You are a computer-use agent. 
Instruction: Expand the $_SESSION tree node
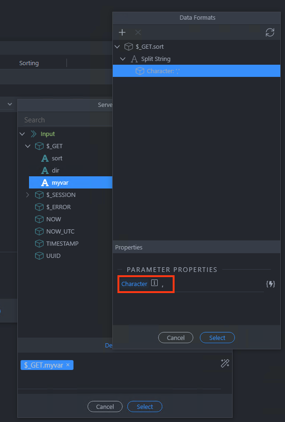(28, 195)
